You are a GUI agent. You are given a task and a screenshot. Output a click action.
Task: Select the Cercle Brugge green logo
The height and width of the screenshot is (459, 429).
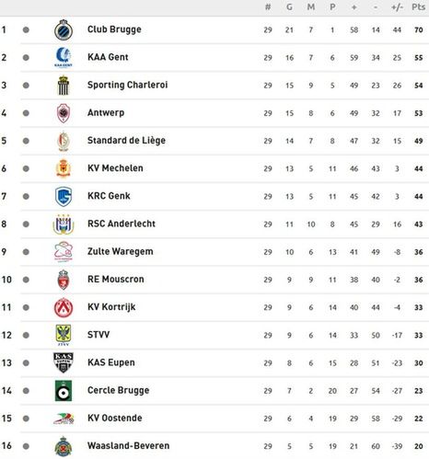(x=64, y=391)
